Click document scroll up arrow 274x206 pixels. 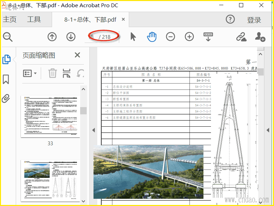261,54
